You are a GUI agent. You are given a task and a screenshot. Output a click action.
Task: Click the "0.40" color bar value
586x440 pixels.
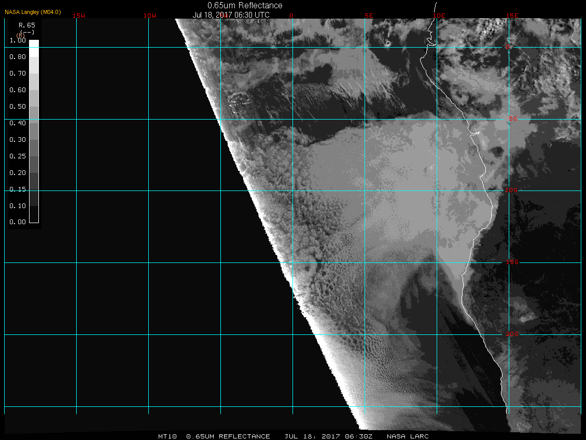18,123
